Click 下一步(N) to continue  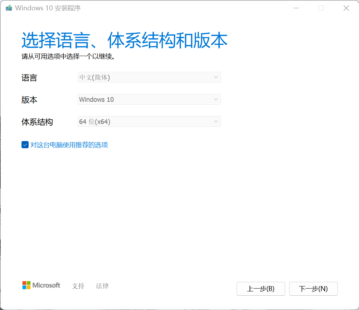tap(313, 289)
